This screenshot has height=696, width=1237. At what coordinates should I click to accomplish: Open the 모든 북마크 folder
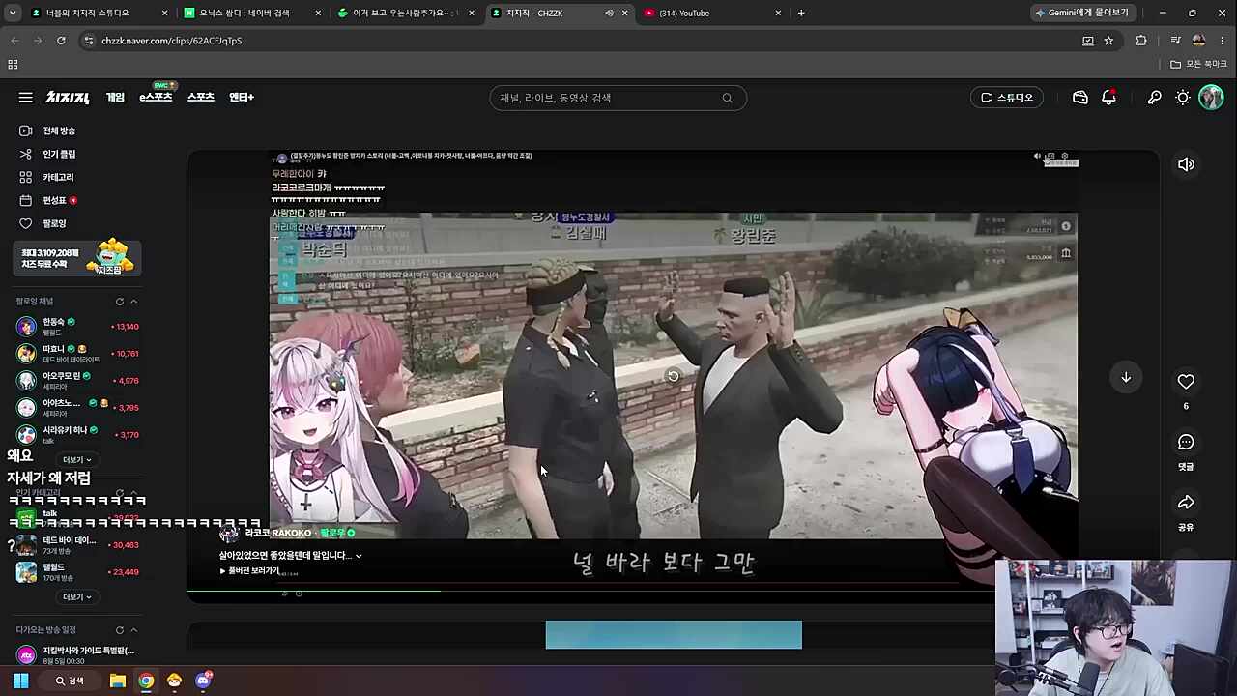(1198, 64)
